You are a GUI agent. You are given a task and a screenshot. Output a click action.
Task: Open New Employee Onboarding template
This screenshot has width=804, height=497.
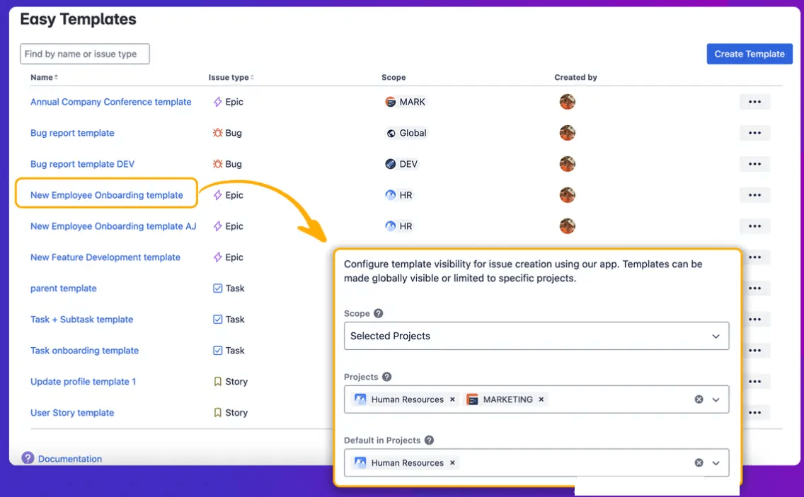[107, 195]
